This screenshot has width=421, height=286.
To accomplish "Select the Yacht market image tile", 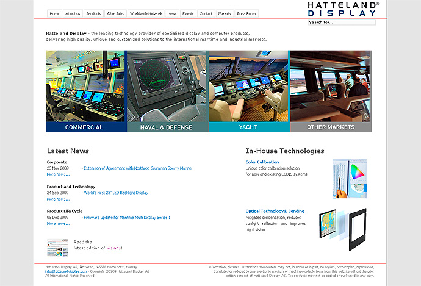I will 248,90.
